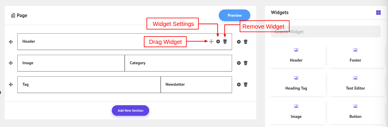388x127 pixels.
Task: Select the Heading Tag widget card
Action: click(296, 84)
